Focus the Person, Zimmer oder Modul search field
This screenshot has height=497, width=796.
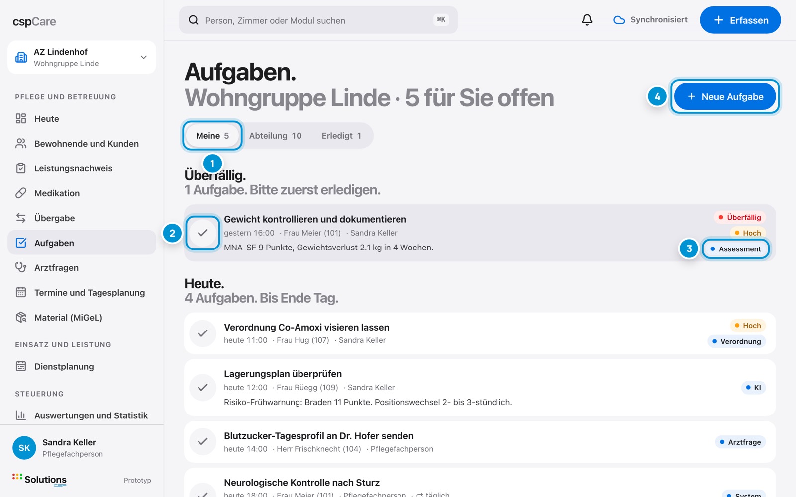(318, 20)
